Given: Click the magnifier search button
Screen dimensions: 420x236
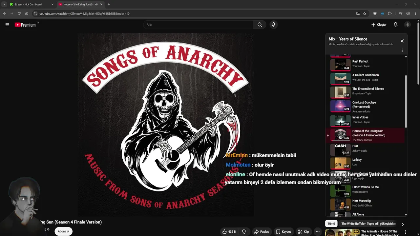Looking at the screenshot, I should tap(260, 25).
